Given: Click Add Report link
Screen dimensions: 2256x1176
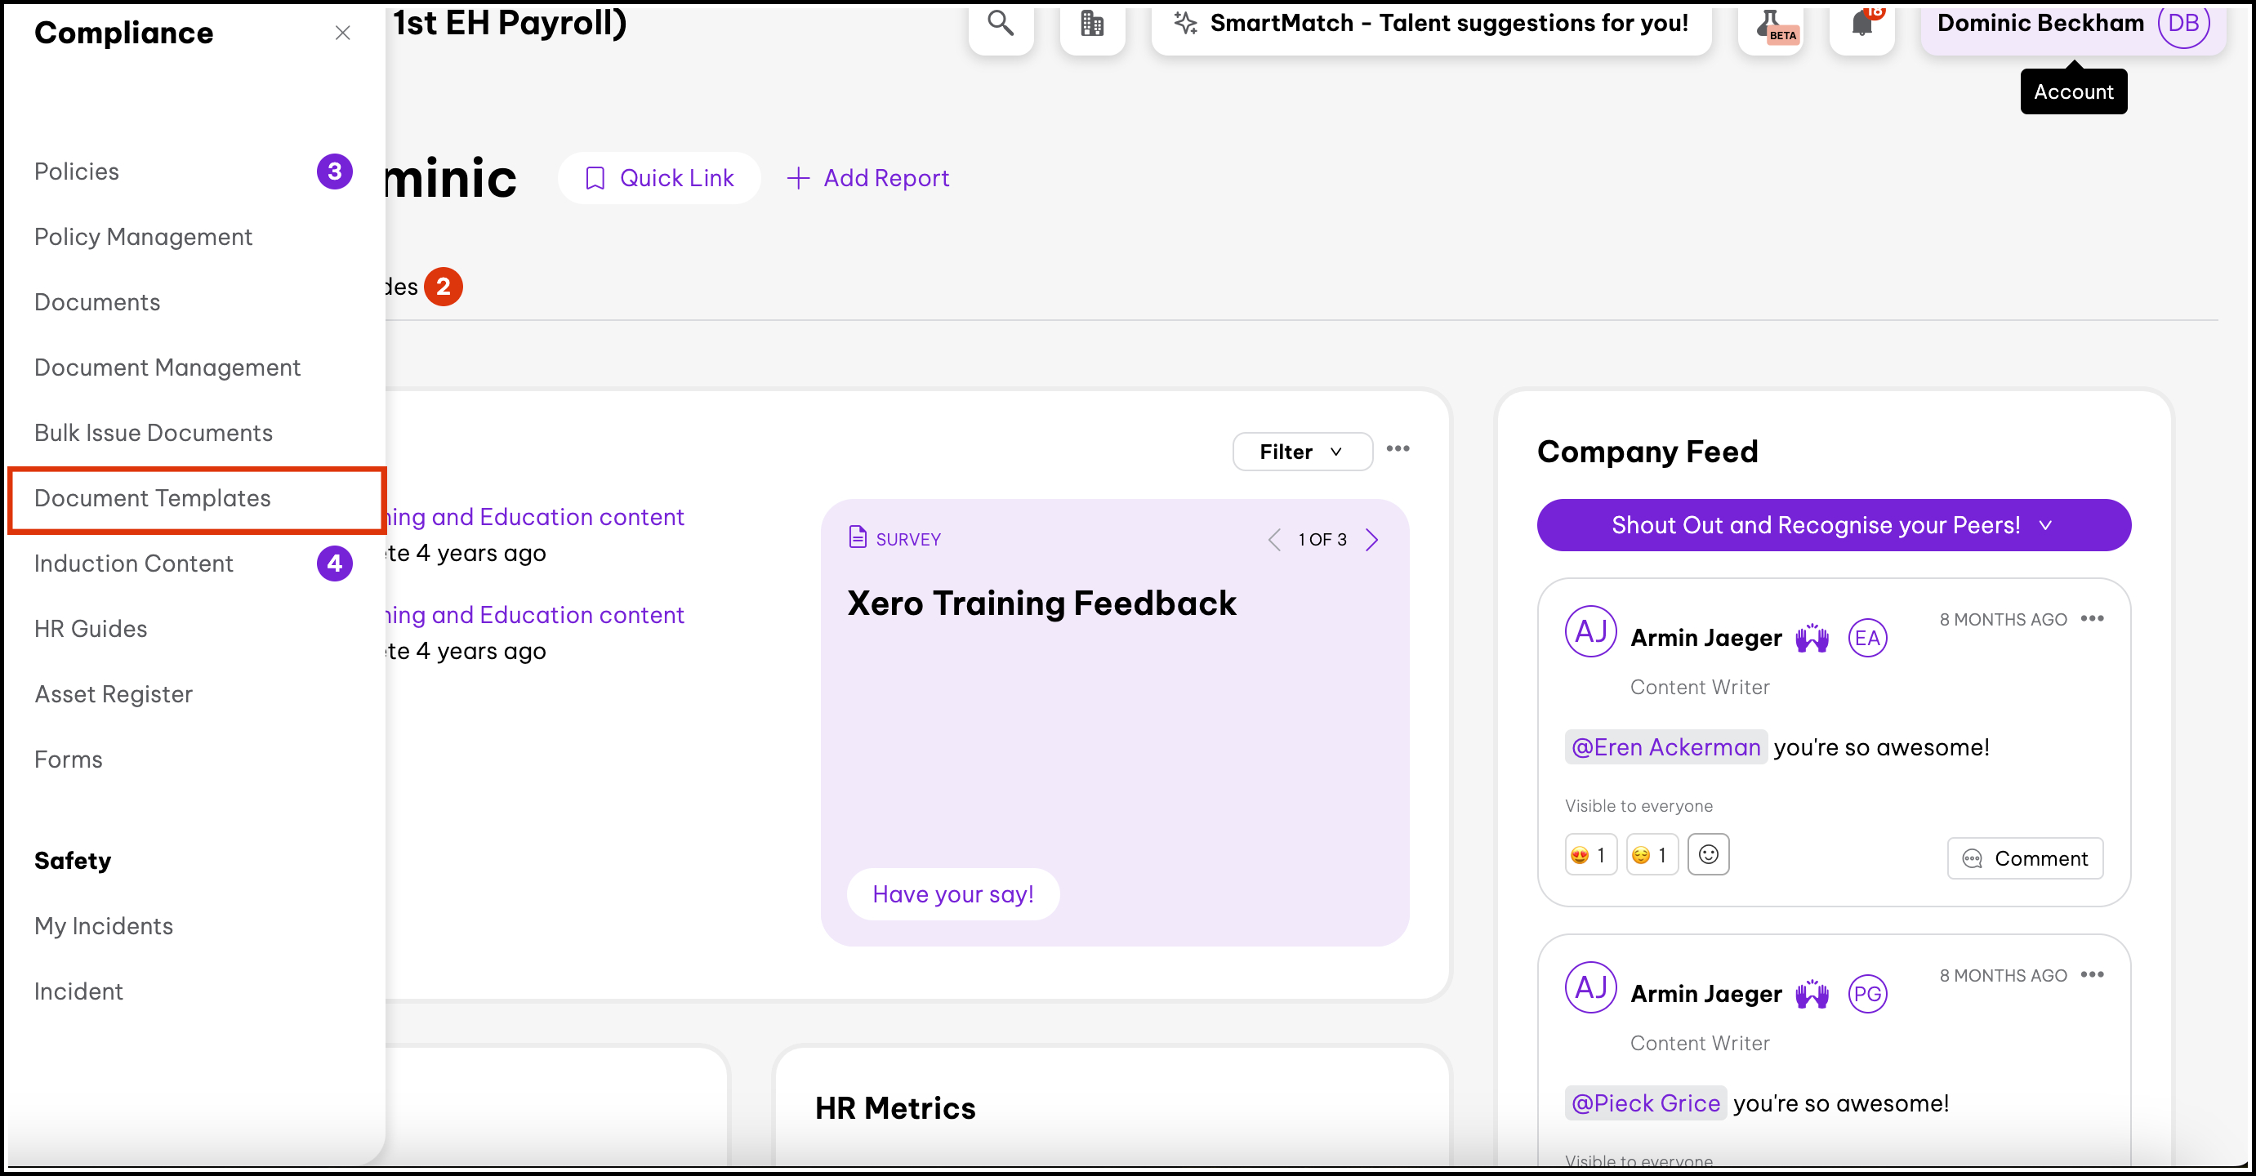Looking at the screenshot, I should click(868, 178).
